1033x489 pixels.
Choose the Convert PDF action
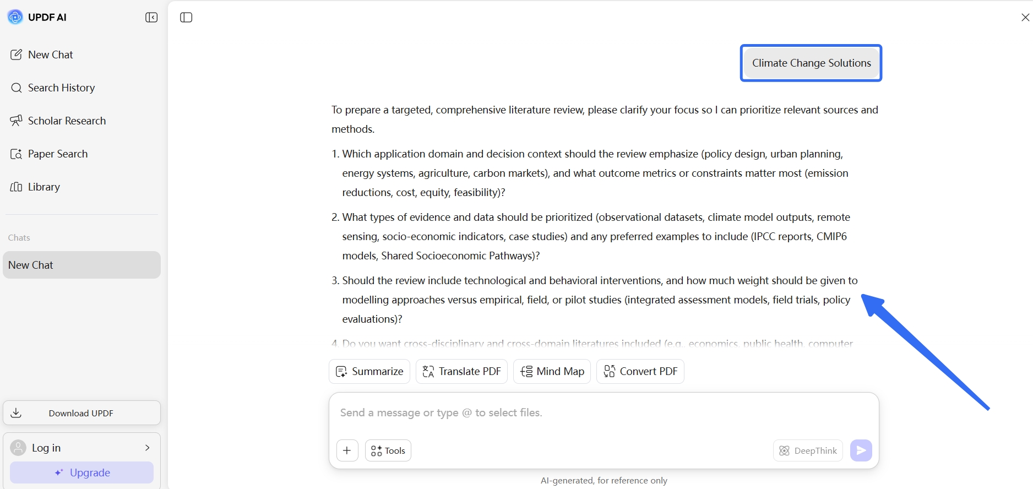pos(640,372)
